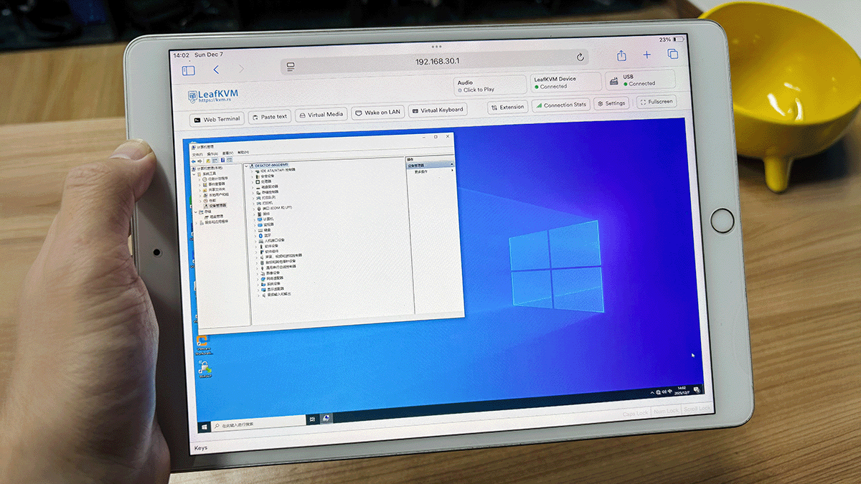Screen dimensions: 861x484
Task: Open LeafKVM Settings
Action: pos(611,103)
